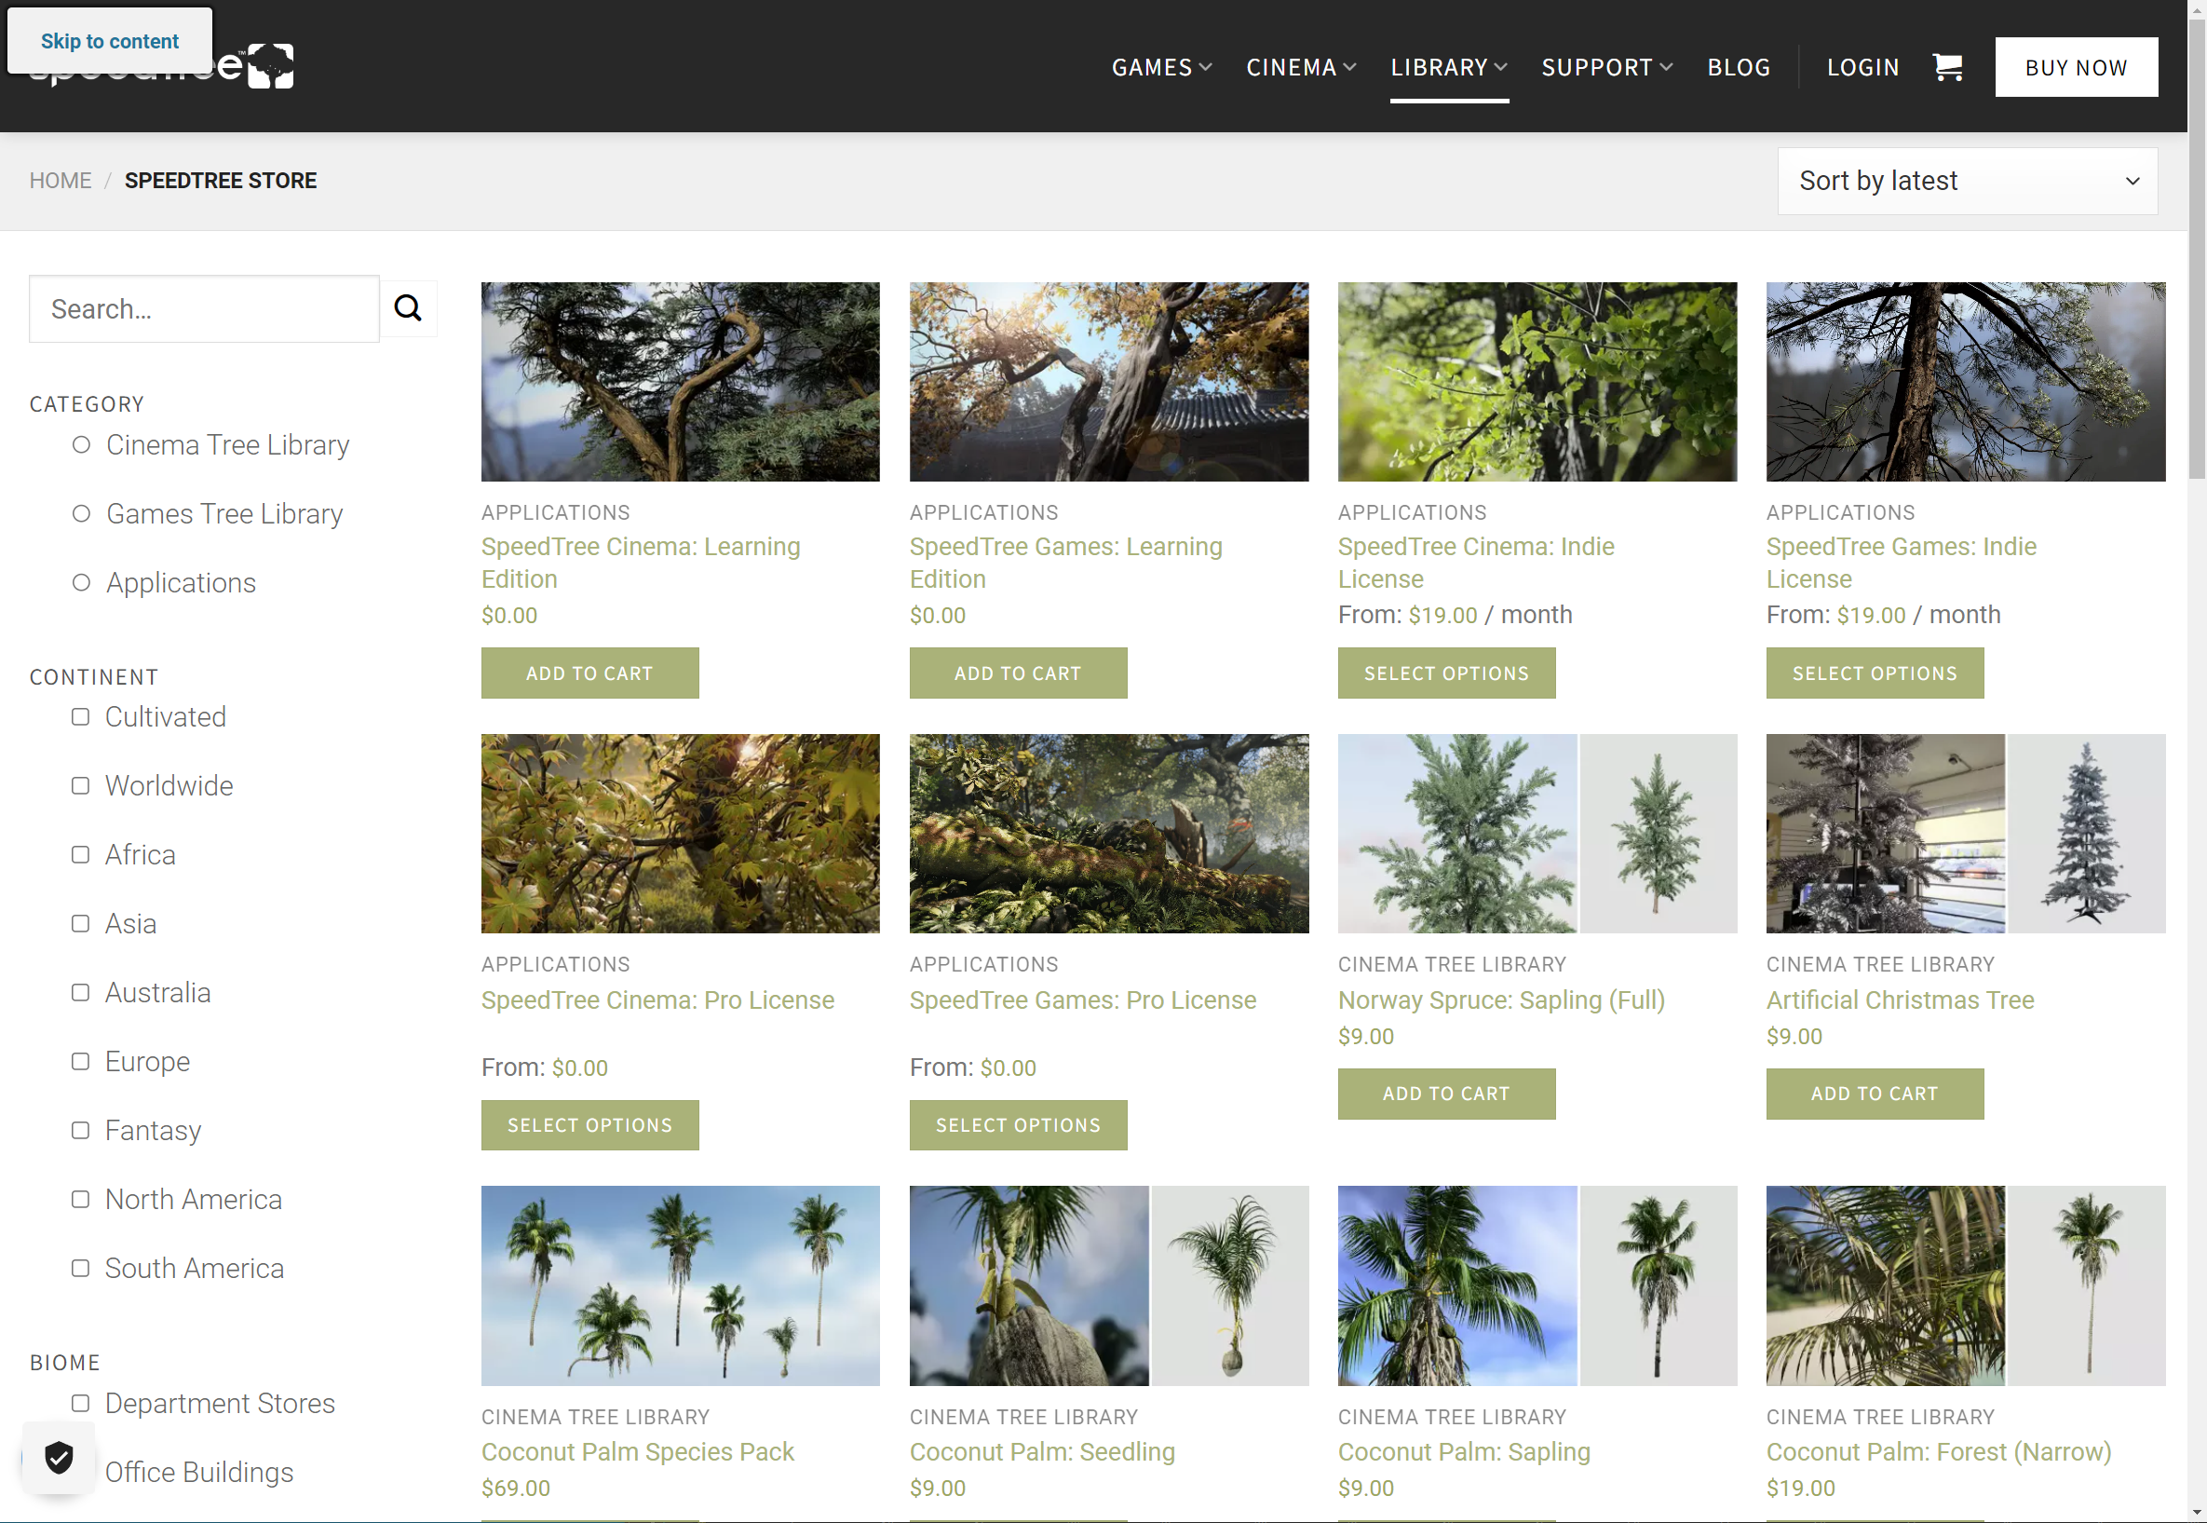Click the search magnifier icon
Image resolution: width=2207 pixels, height=1523 pixels.
pos(408,307)
